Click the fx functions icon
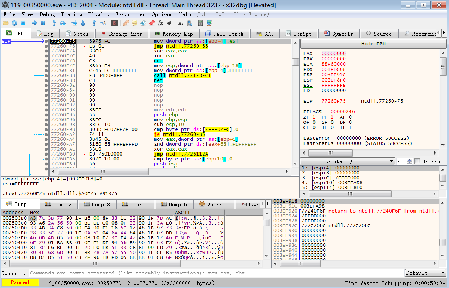This screenshot has height=288, width=449. click(x=161, y=23)
